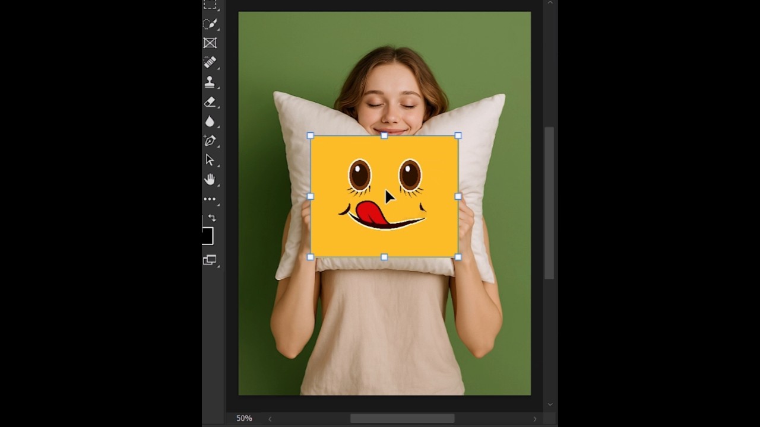Click the left-middle transform handle

(x=311, y=196)
